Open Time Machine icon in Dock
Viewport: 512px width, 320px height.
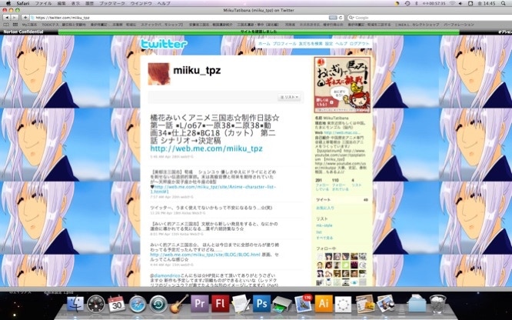click(158, 304)
